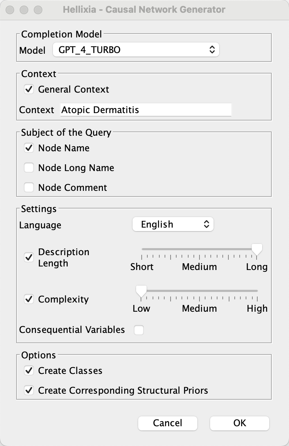Open the Language dropdown

click(x=173, y=224)
